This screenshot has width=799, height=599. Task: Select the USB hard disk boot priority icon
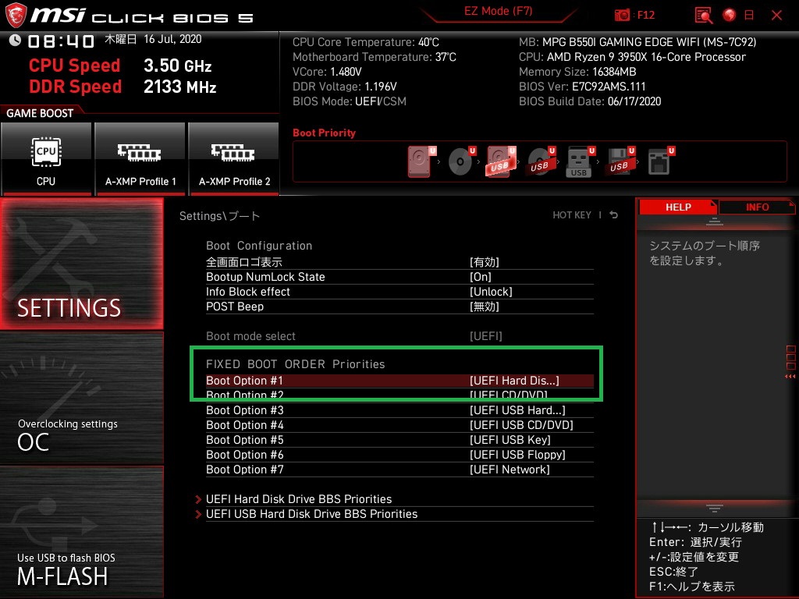501,161
